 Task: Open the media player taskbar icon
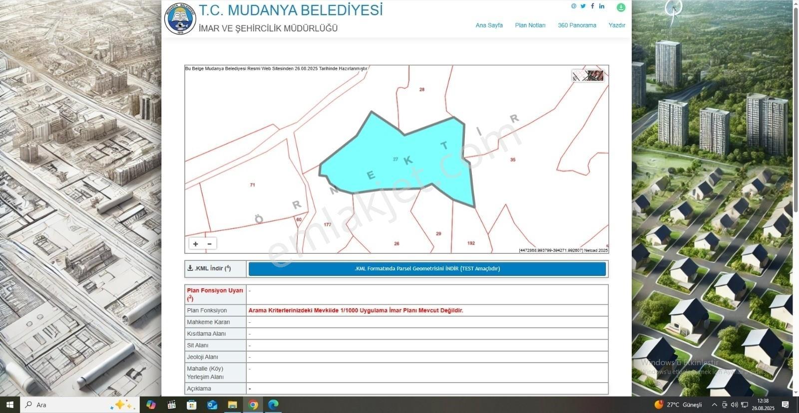[171, 405]
